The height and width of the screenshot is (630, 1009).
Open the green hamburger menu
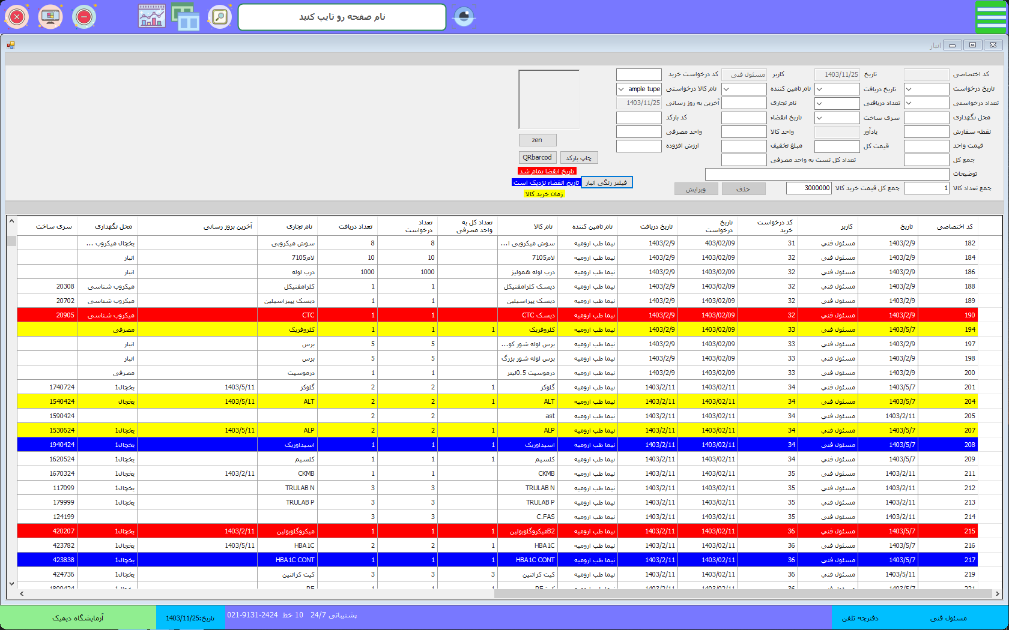(x=990, y=17)
